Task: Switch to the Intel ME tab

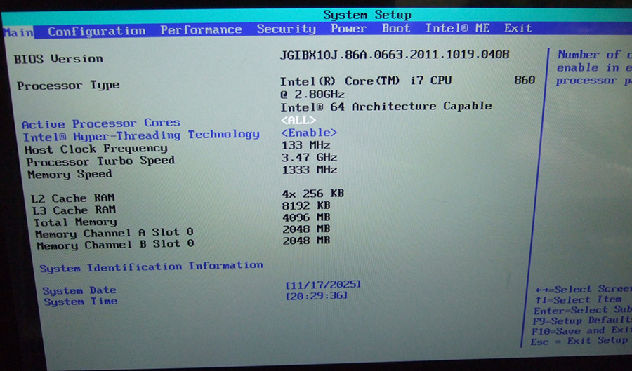Action: point(457,28)
